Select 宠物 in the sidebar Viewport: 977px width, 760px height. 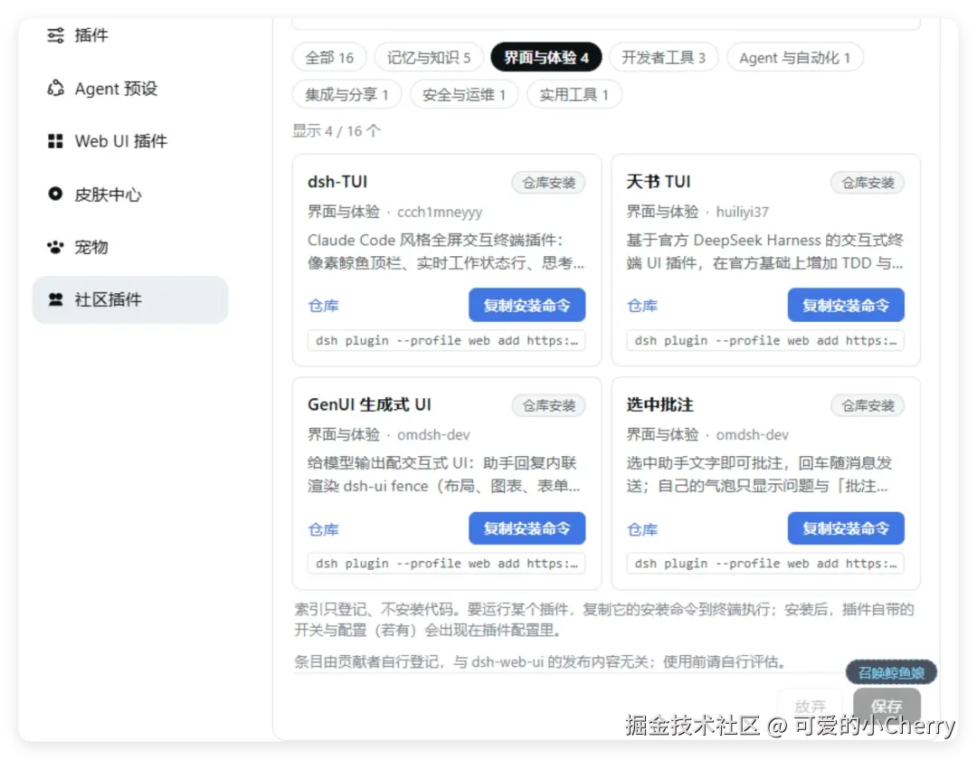coord(130,247)
